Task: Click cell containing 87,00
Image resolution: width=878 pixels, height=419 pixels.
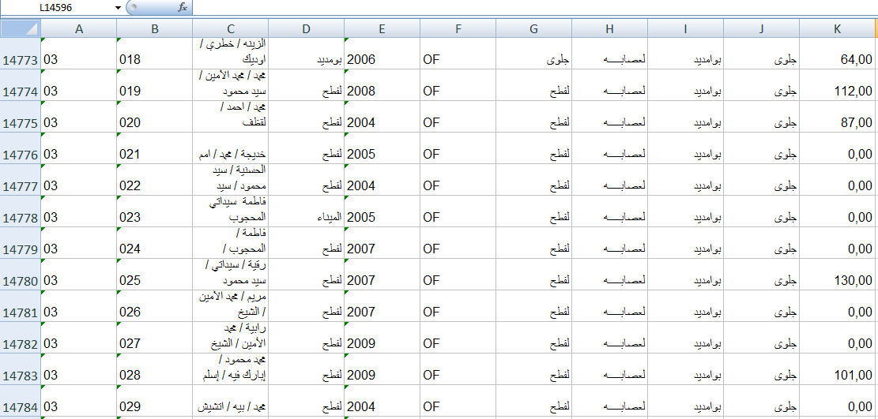Action: [x=838, y=116]
